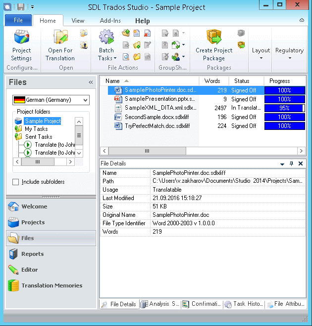Click the folder with green plus icon
This screenshot has width=312, height=326.
[137, 45]
